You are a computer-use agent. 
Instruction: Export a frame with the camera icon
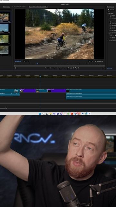click(73, 68)
